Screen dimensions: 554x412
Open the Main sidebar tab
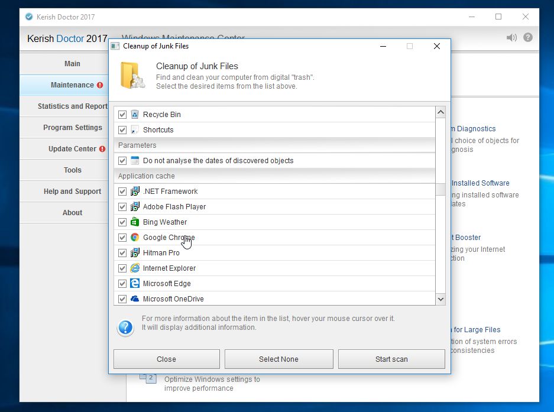(64, 64)
